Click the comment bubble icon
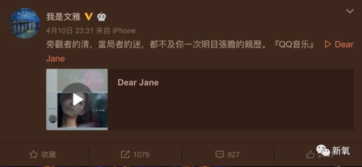This screenshot has width=362, height=167. tap(220, 155)
